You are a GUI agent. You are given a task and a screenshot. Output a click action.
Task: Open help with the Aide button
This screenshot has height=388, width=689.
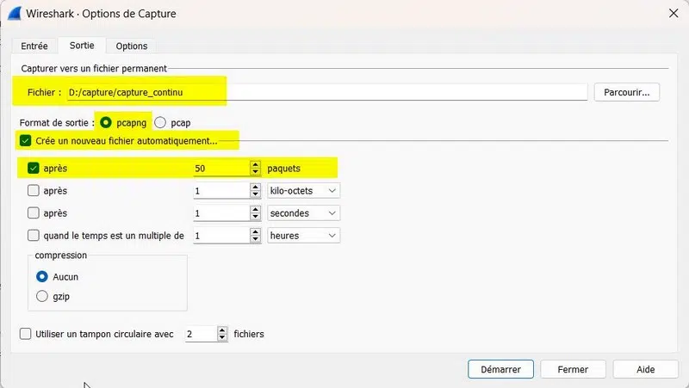[x=645, y=369]
